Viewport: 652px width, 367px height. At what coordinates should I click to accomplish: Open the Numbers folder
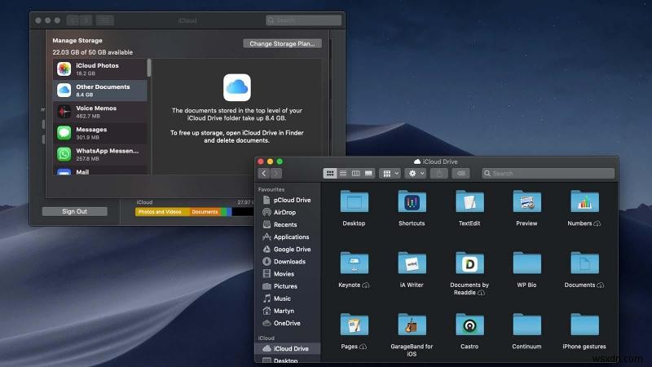(584, 203)
